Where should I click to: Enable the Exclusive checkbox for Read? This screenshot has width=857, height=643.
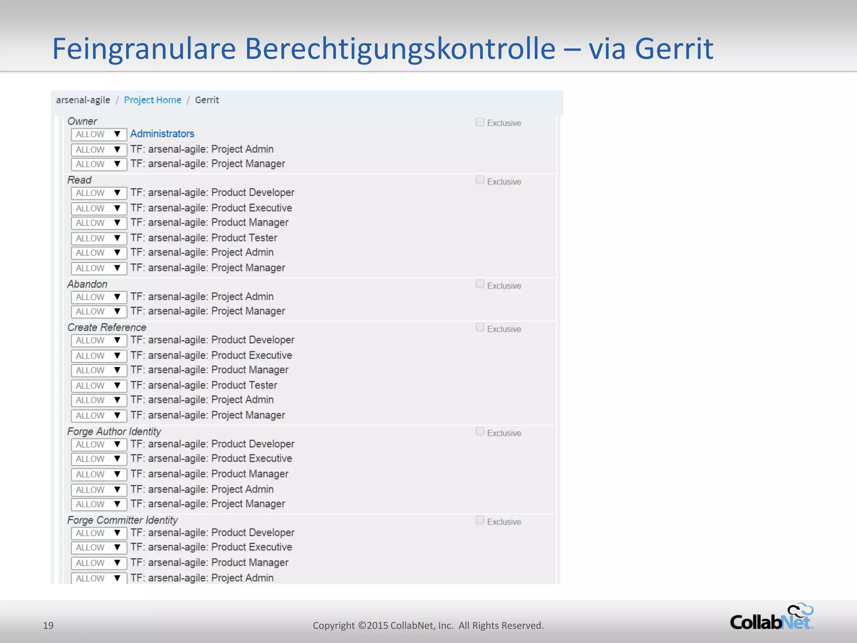[480, 180]
